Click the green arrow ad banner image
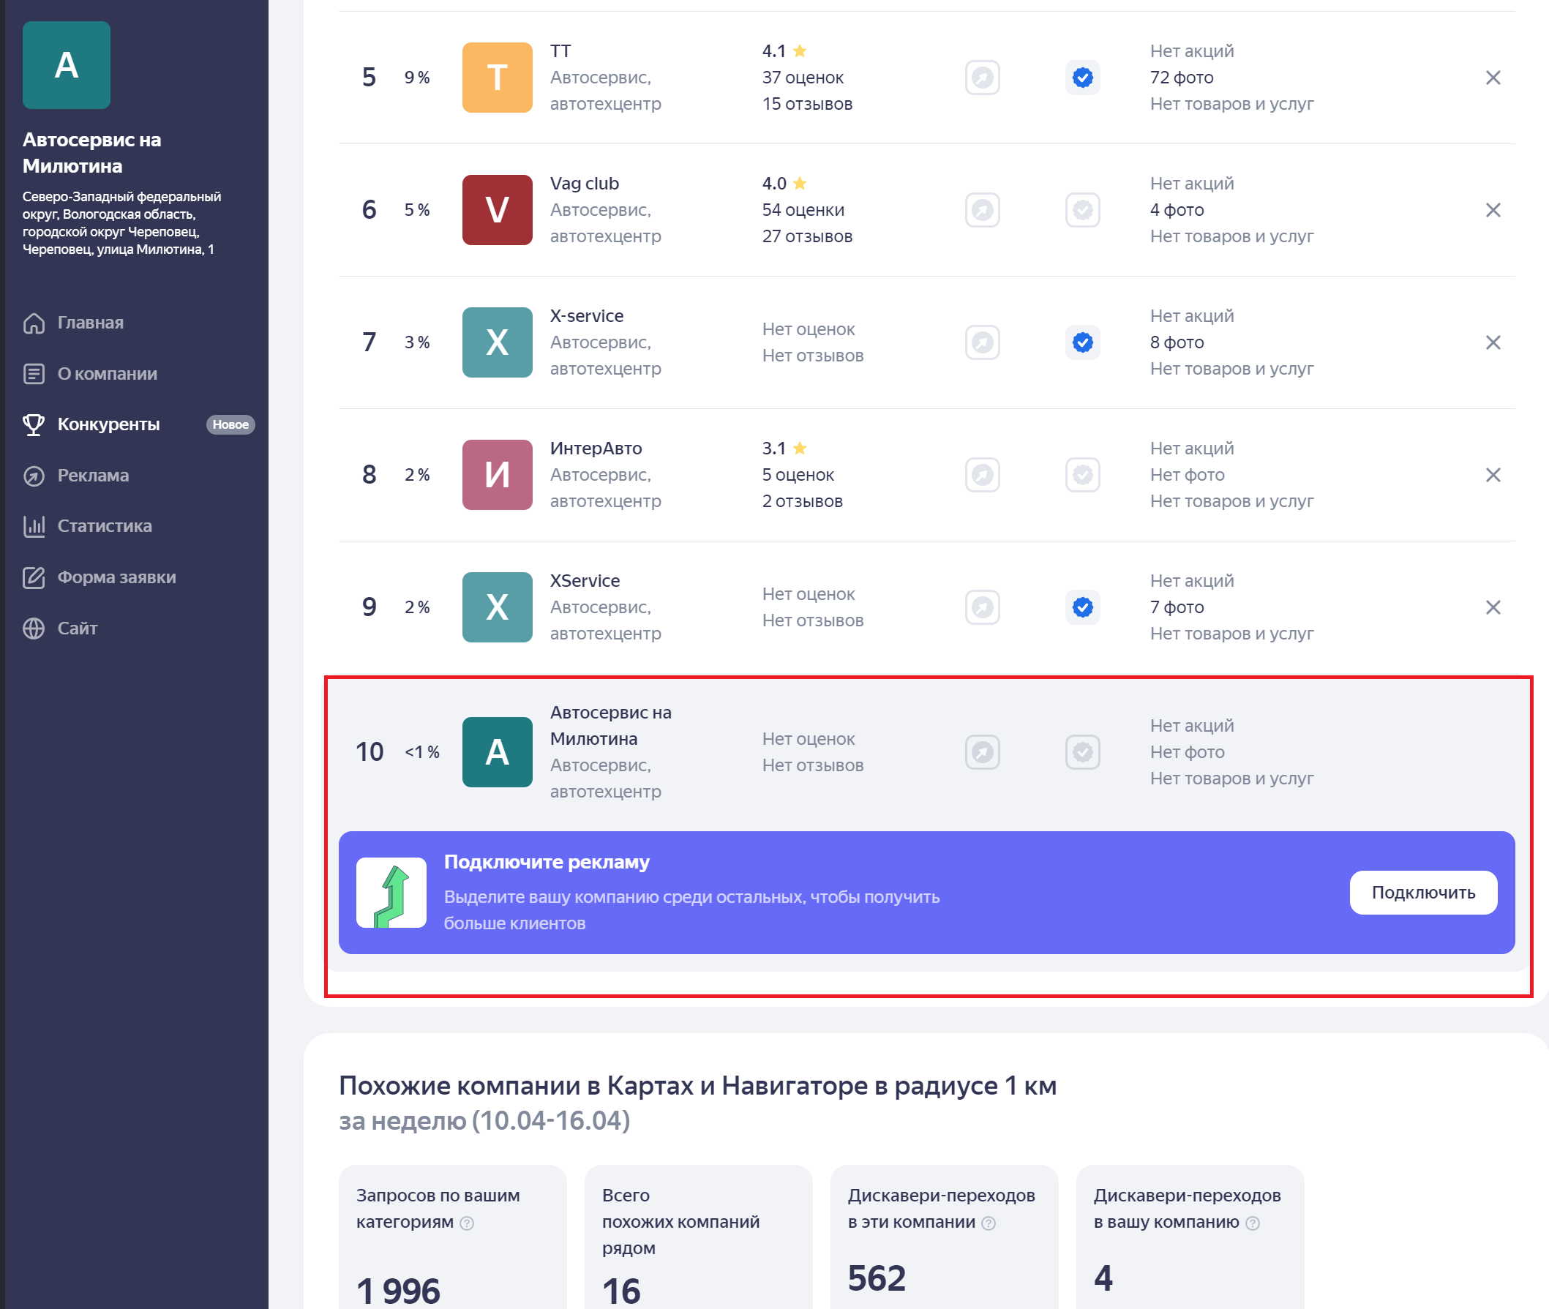 coord(391,893)
